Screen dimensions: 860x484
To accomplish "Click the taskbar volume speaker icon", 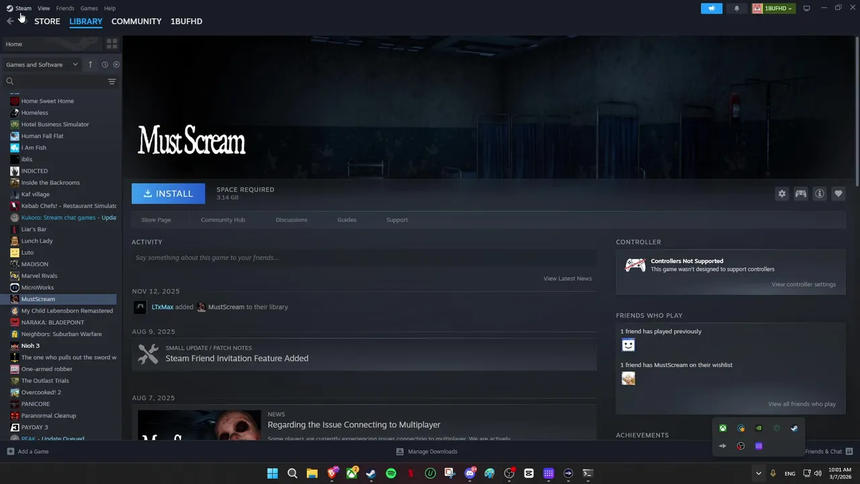I will [x=818, y=473].
